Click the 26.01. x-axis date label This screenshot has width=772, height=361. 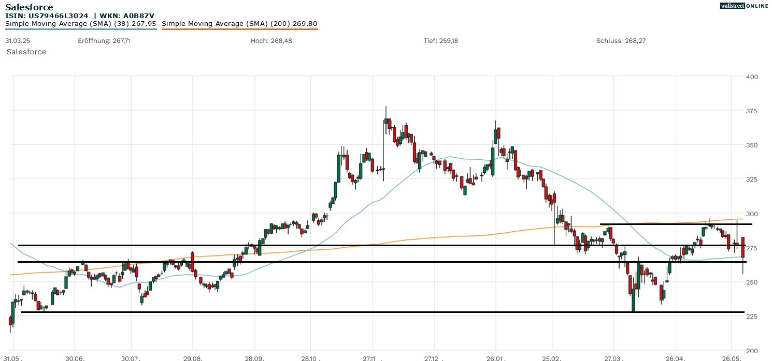click(495, 358)
